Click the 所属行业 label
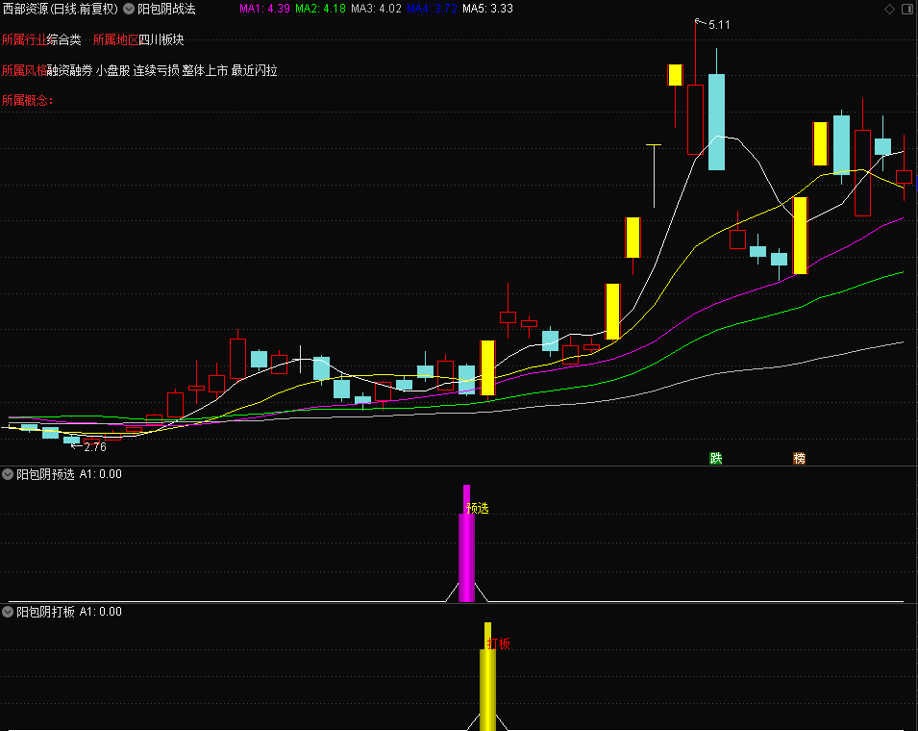918x731 pixels. coord(24,39)
